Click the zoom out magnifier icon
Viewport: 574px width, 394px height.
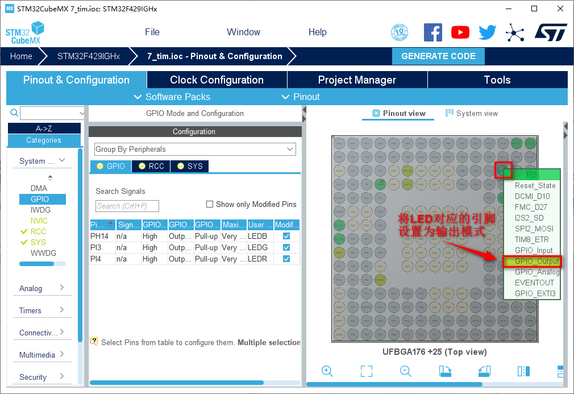(x=405, y=371)
